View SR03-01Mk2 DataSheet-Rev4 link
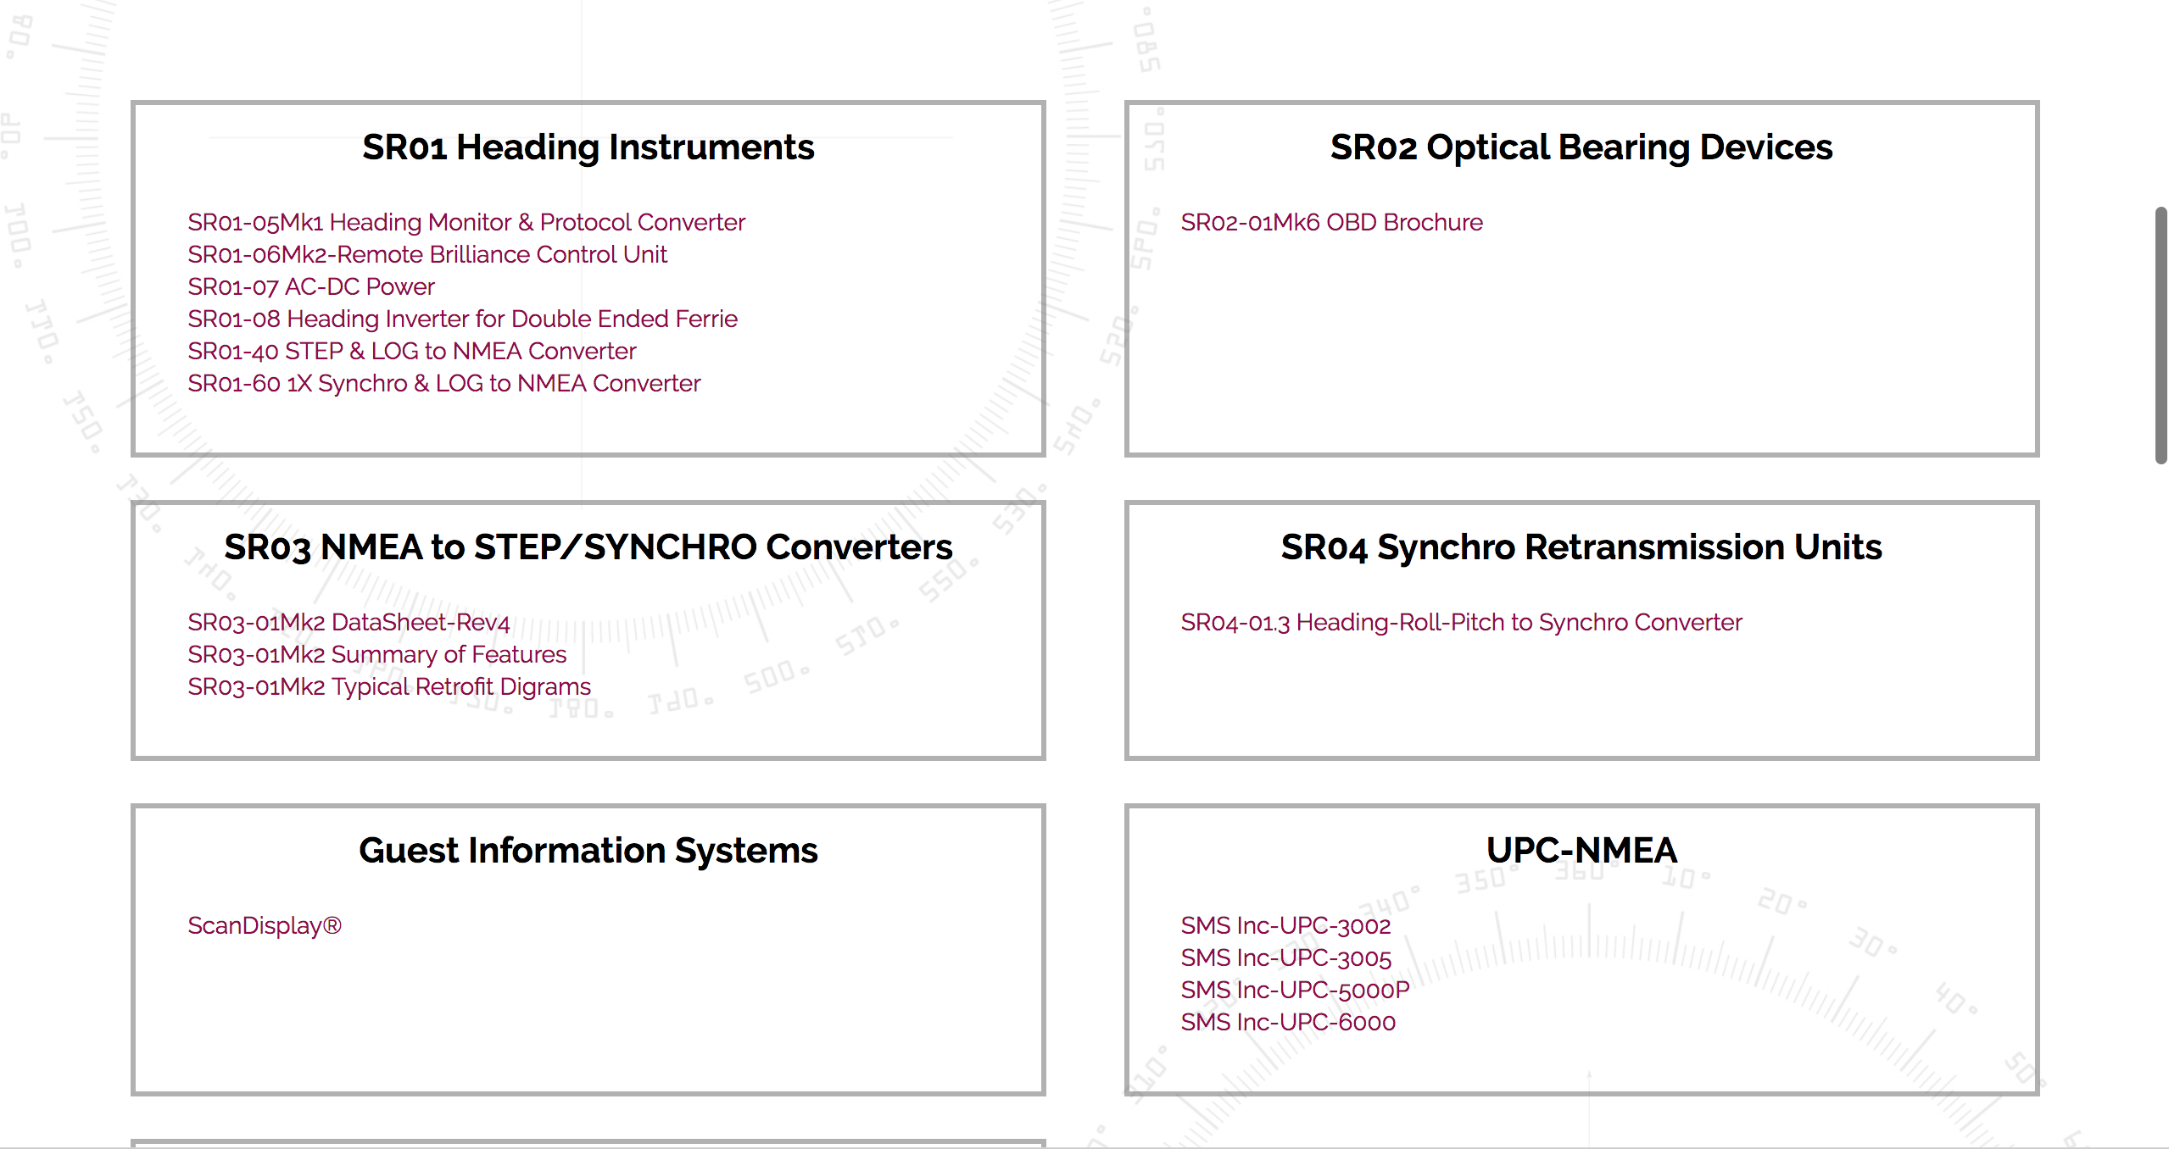Image resolution: width=2169 pixels, height=1149 pixels. pos(348,622)
